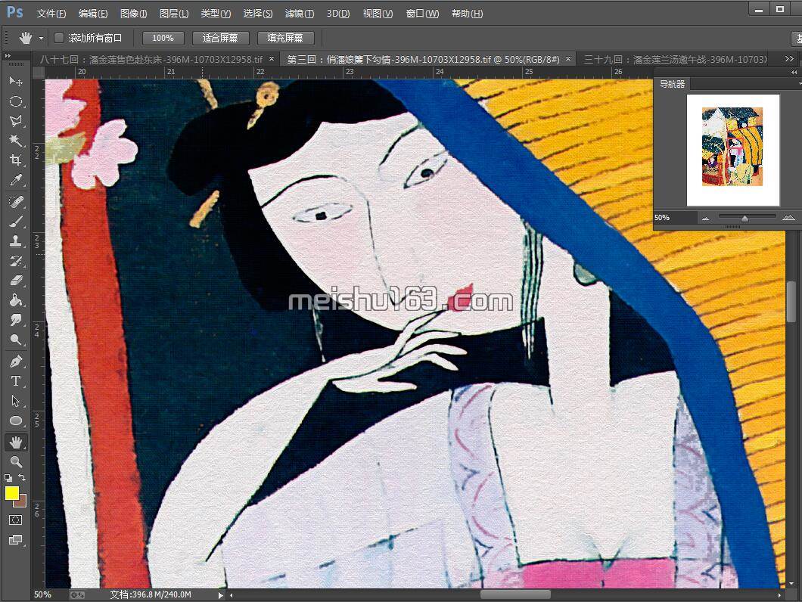The width and height of the screenshot is (802, 602).
Task: Select the Hand tool in the toolbox
Action: (16, 442)
